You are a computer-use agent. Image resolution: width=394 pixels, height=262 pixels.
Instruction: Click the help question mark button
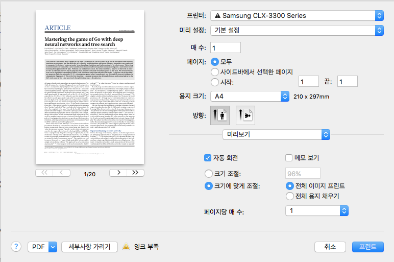[x=16, y=247]
